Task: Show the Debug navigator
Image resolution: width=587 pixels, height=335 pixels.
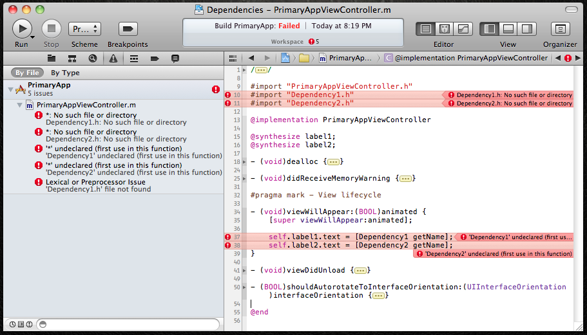Action: (x=133, y=59)
